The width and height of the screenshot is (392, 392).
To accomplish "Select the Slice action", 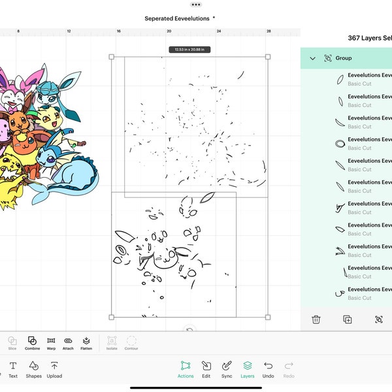I will point(12,343).
